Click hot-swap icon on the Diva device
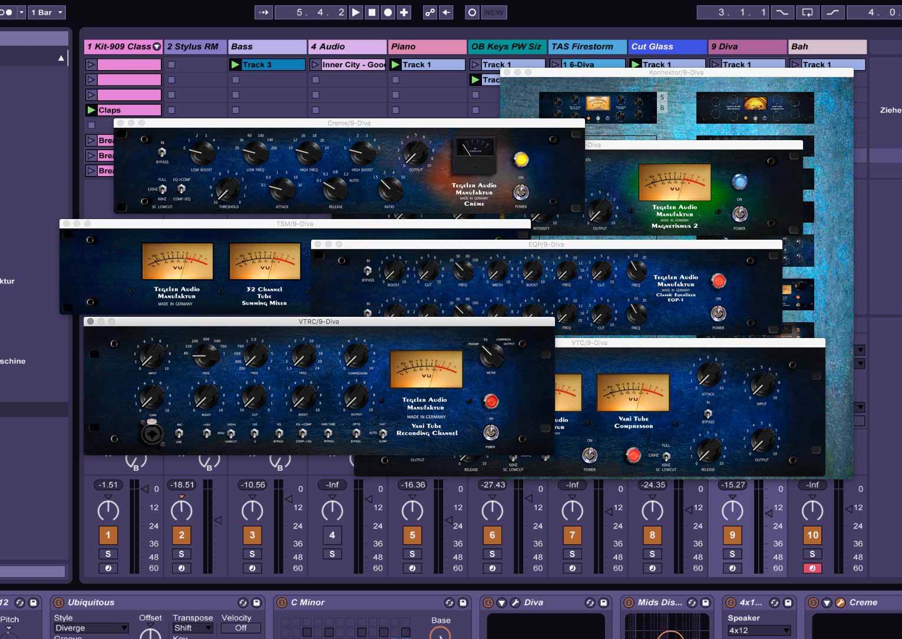Viewport: 902px width, 639px height. (x=590, y=602)
